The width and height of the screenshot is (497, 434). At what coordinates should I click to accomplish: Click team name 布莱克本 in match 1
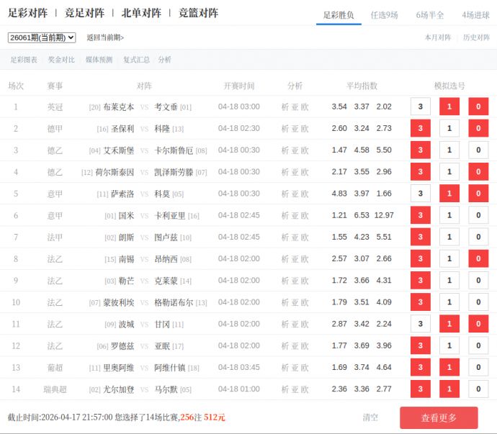coord(119,107)
